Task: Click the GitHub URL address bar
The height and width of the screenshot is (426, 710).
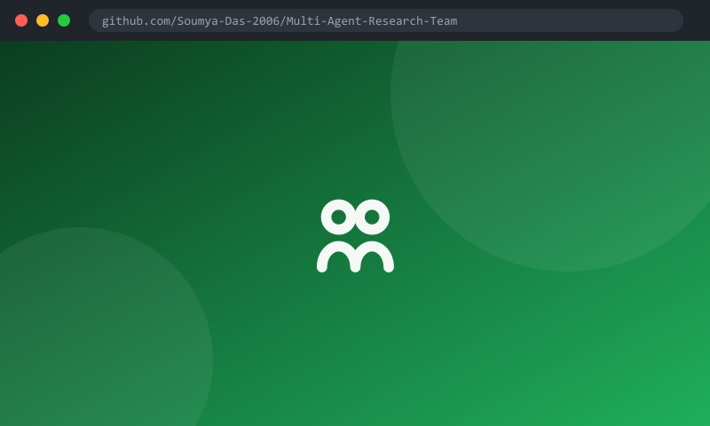Action: (x=386, y=20)
